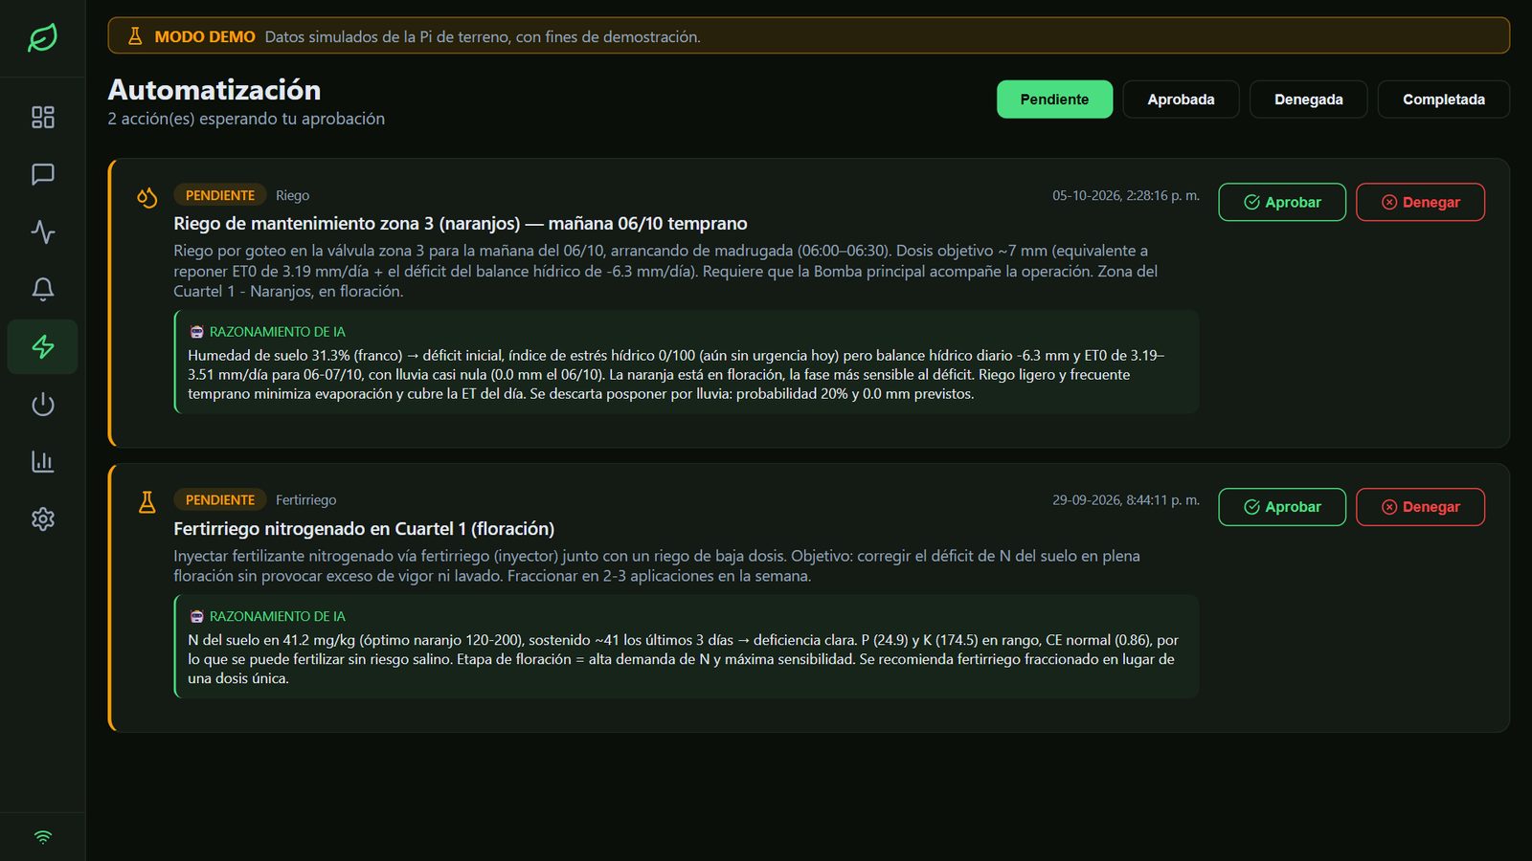Select the Pendiente filter tab
The height and width of the screenshot is (861, 1532).
(x=1054, y=99)
